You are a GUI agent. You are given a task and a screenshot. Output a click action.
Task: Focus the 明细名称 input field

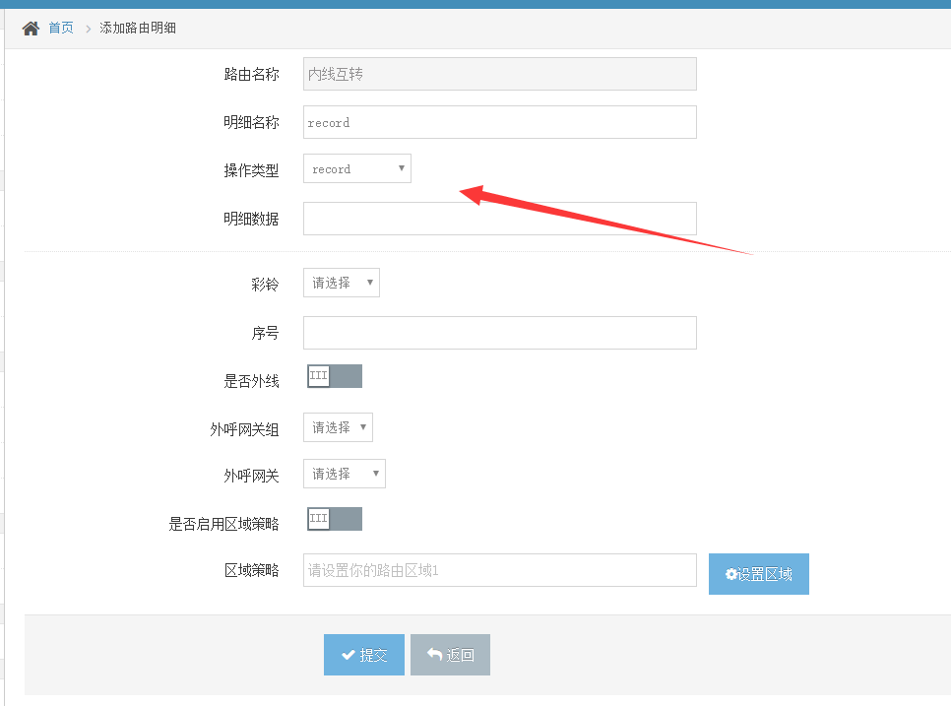pyautogui.click(x=499, y=122)
